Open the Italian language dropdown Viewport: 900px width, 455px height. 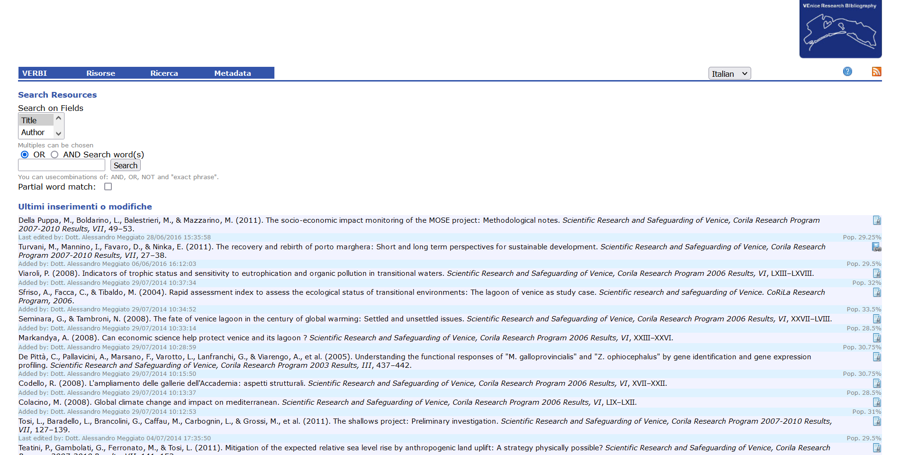[x=729, y=73]
